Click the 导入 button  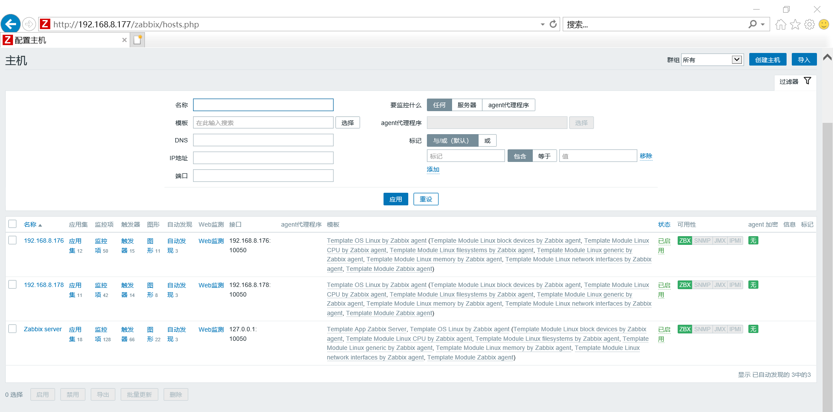coord(804,60)
